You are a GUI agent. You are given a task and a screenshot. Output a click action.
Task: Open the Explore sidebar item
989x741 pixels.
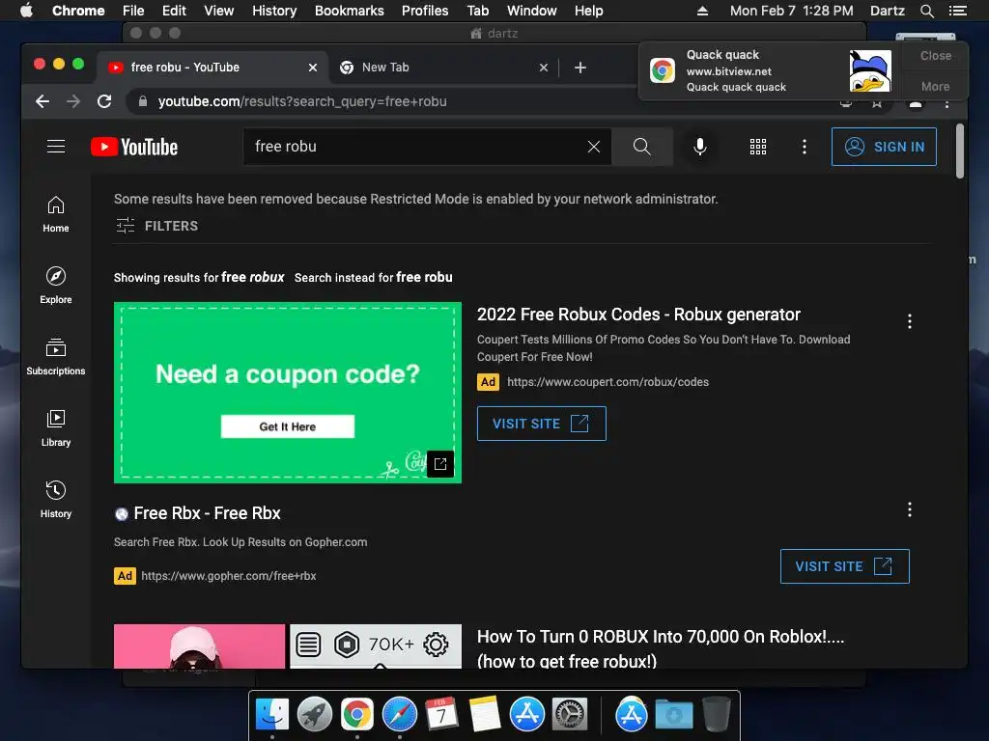click(55, 286)
